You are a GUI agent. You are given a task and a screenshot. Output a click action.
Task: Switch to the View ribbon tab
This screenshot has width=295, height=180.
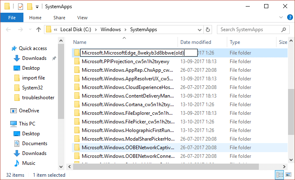tap(82, 18)
